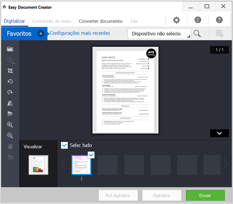Viewport: 233px width, 204px height.
Task: Select the hand pan tool
Action: (10, 146)
